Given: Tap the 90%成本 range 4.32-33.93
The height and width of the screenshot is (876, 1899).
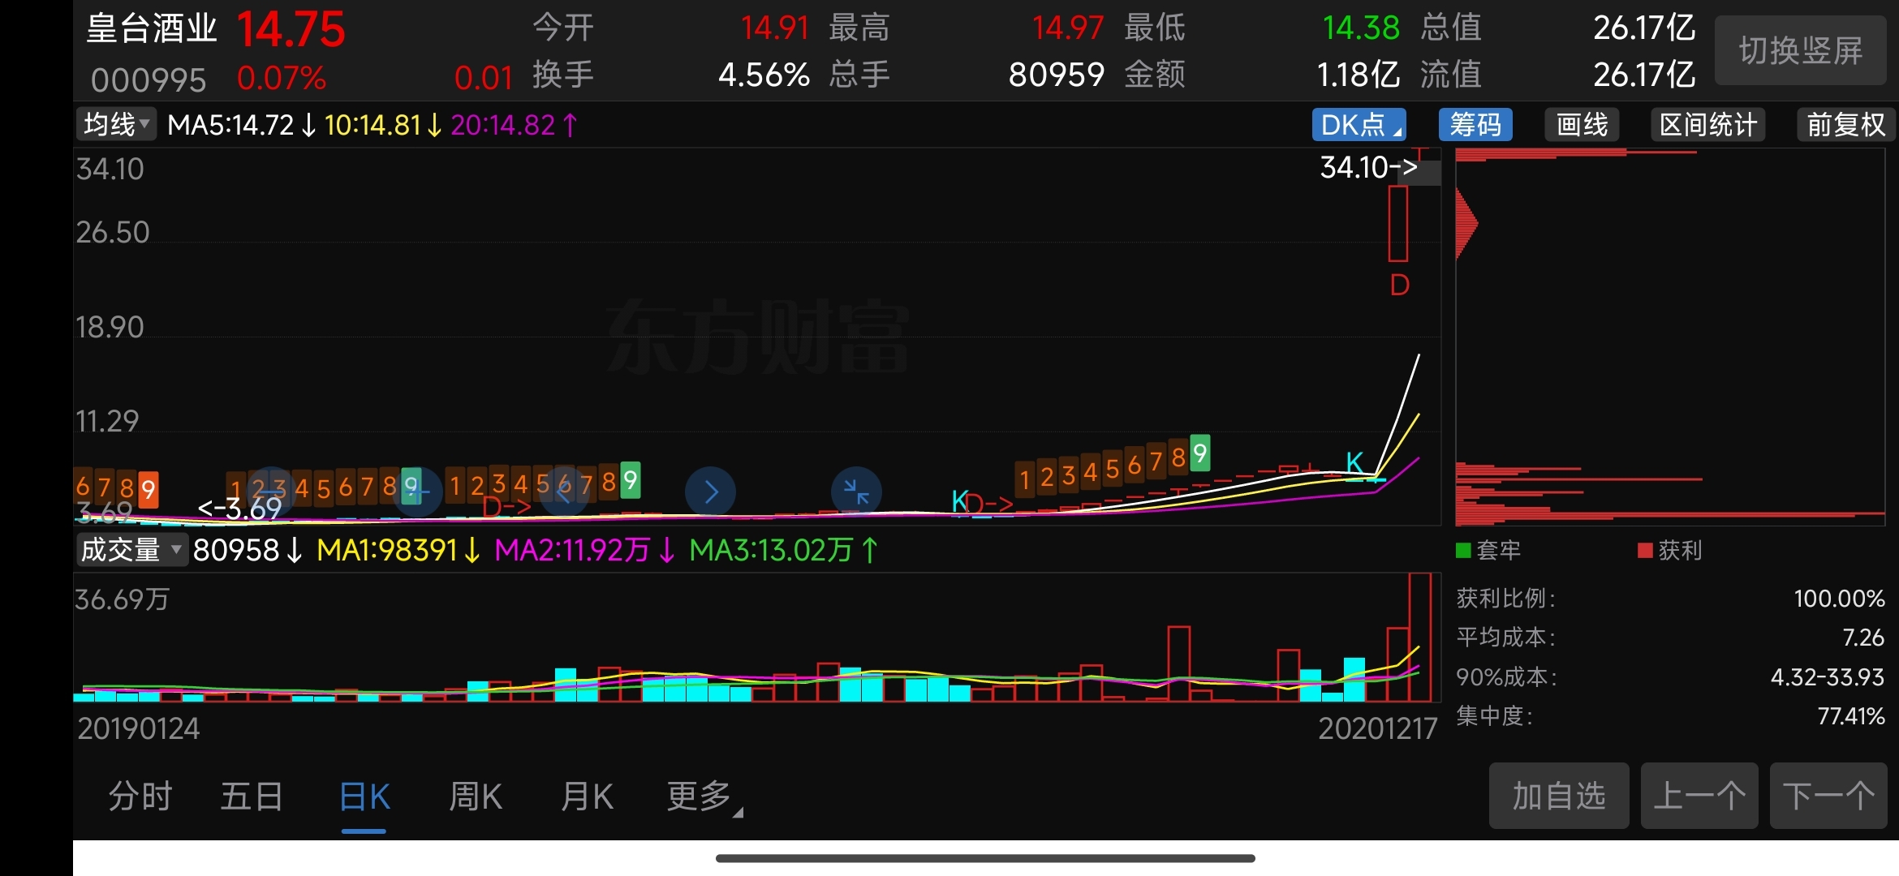Looking at the screenshot, I should [x=1828, y=676].
